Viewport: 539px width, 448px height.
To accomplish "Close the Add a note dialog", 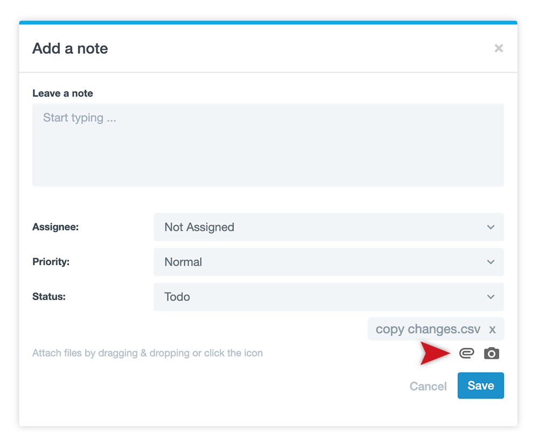I will [x=499, y=48].
